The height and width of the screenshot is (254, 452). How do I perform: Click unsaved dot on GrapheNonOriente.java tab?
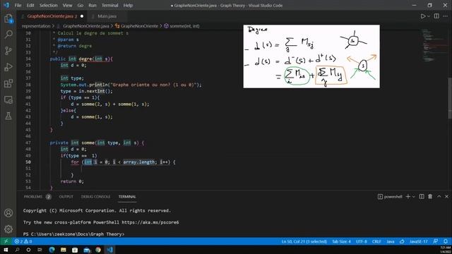click(x=82, y=16)
